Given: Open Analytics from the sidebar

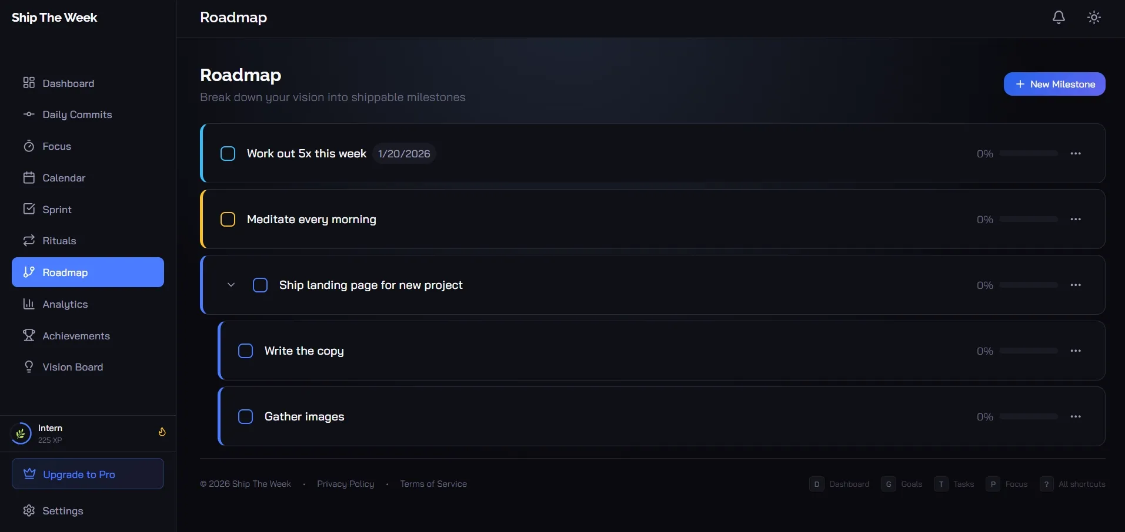Looking at the screenshot, I should (65, 304).
